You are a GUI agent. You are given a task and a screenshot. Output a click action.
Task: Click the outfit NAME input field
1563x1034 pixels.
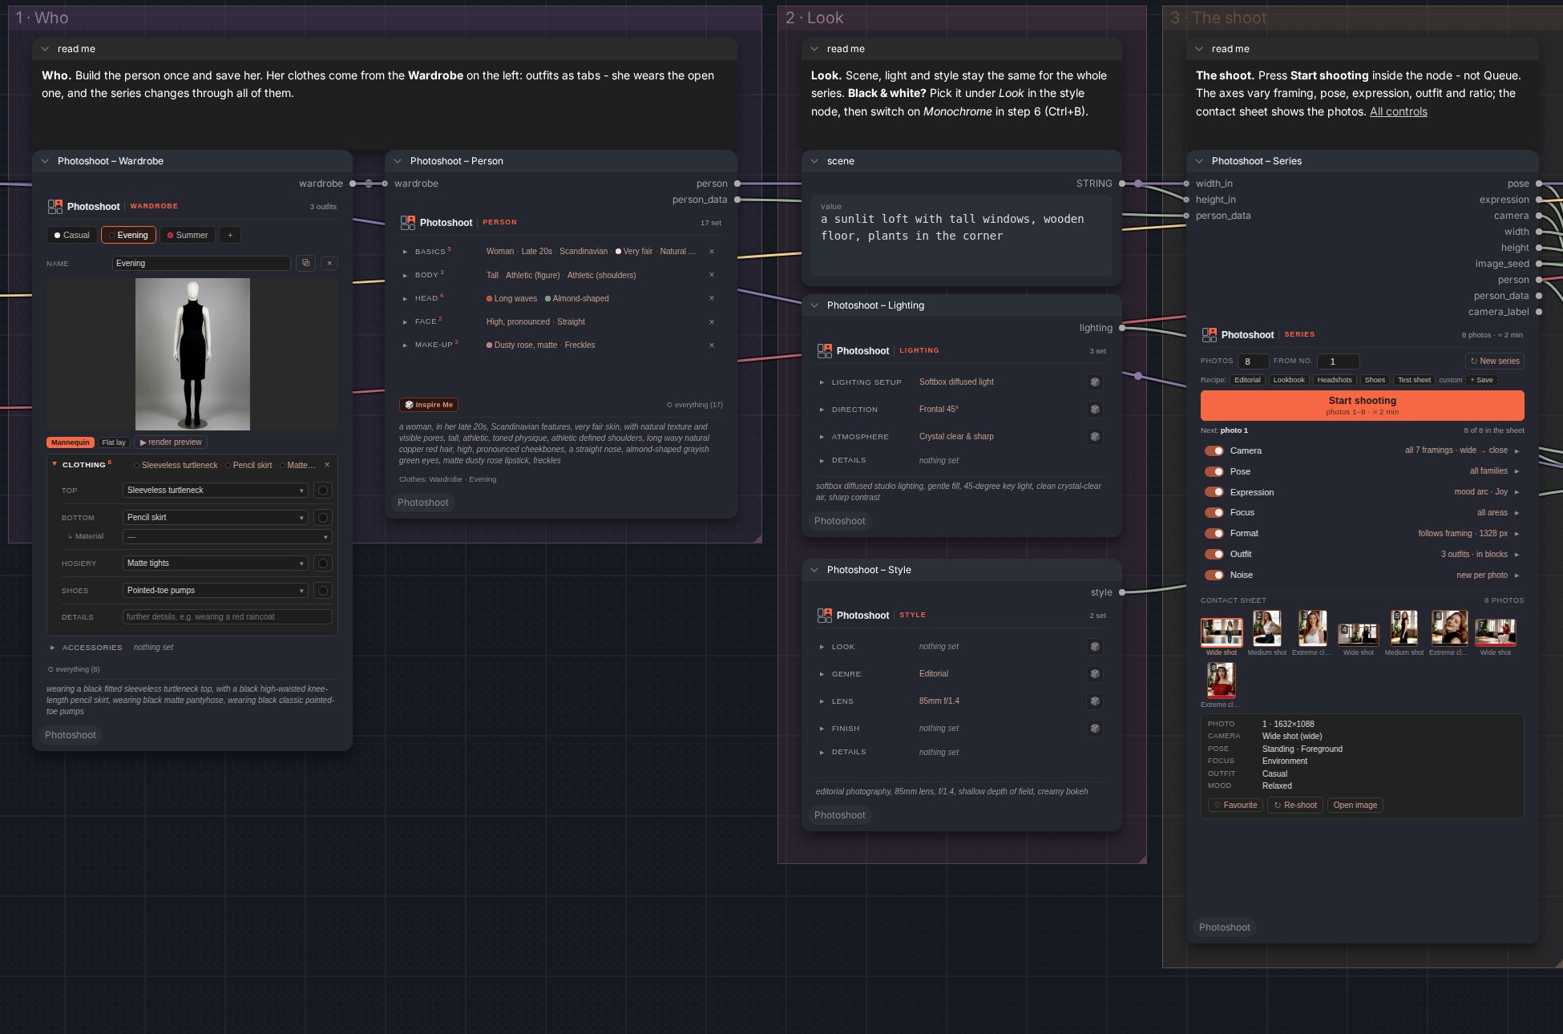coord(201,263)
